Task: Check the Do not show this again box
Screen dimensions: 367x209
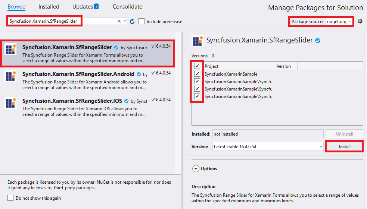Action: click(x=10, y=198)
